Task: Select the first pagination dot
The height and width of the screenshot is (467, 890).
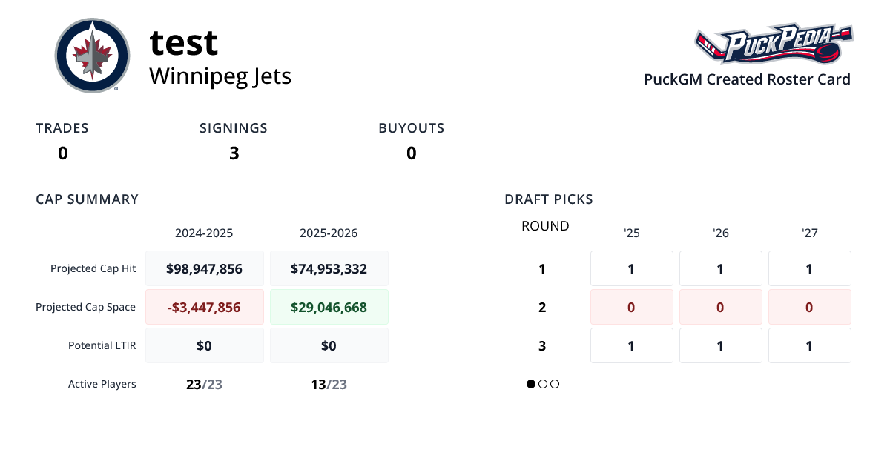Action: click(531, 384)
